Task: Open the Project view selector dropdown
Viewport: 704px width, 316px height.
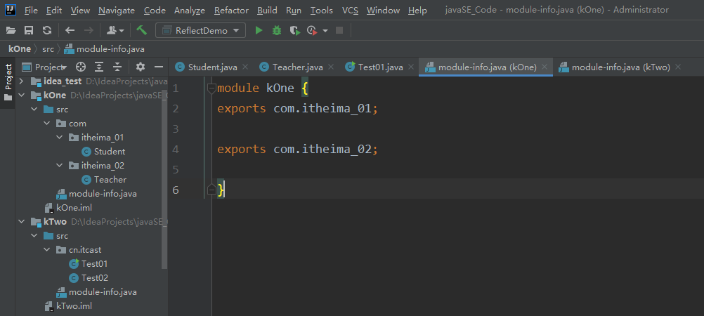Action: pyautogui.click(x=45, y=67)
